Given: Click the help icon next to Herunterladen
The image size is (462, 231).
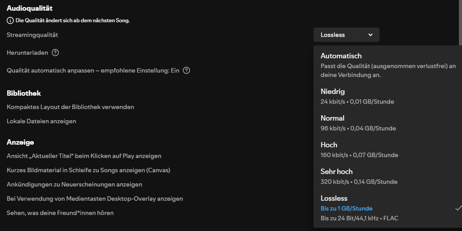Looking at the screenshot, I should 55,53.
